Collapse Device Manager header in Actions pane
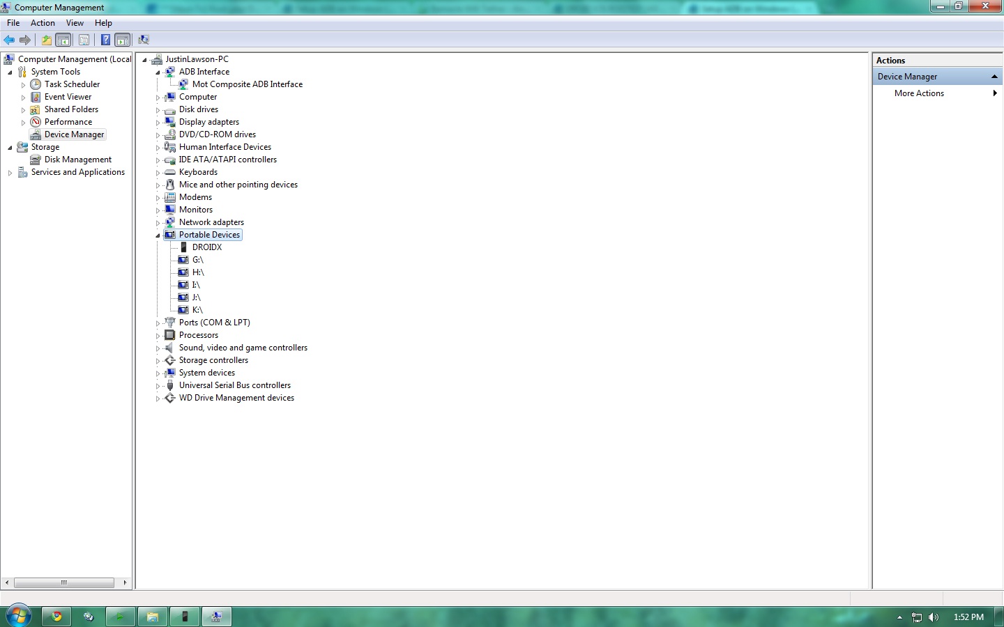Image resolution: width=1004 pixels, height=627 pixels. click(x=994, y=77)
